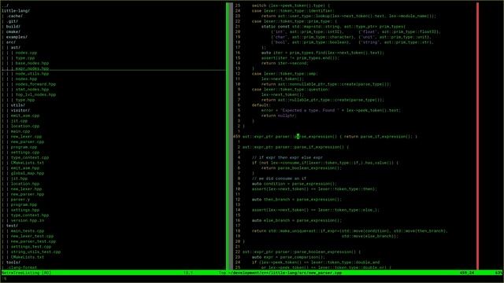
Task: Open nodes.hpp file
Action: [26, 79]
